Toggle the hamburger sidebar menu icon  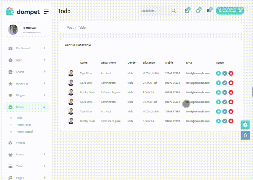[46, 12]
